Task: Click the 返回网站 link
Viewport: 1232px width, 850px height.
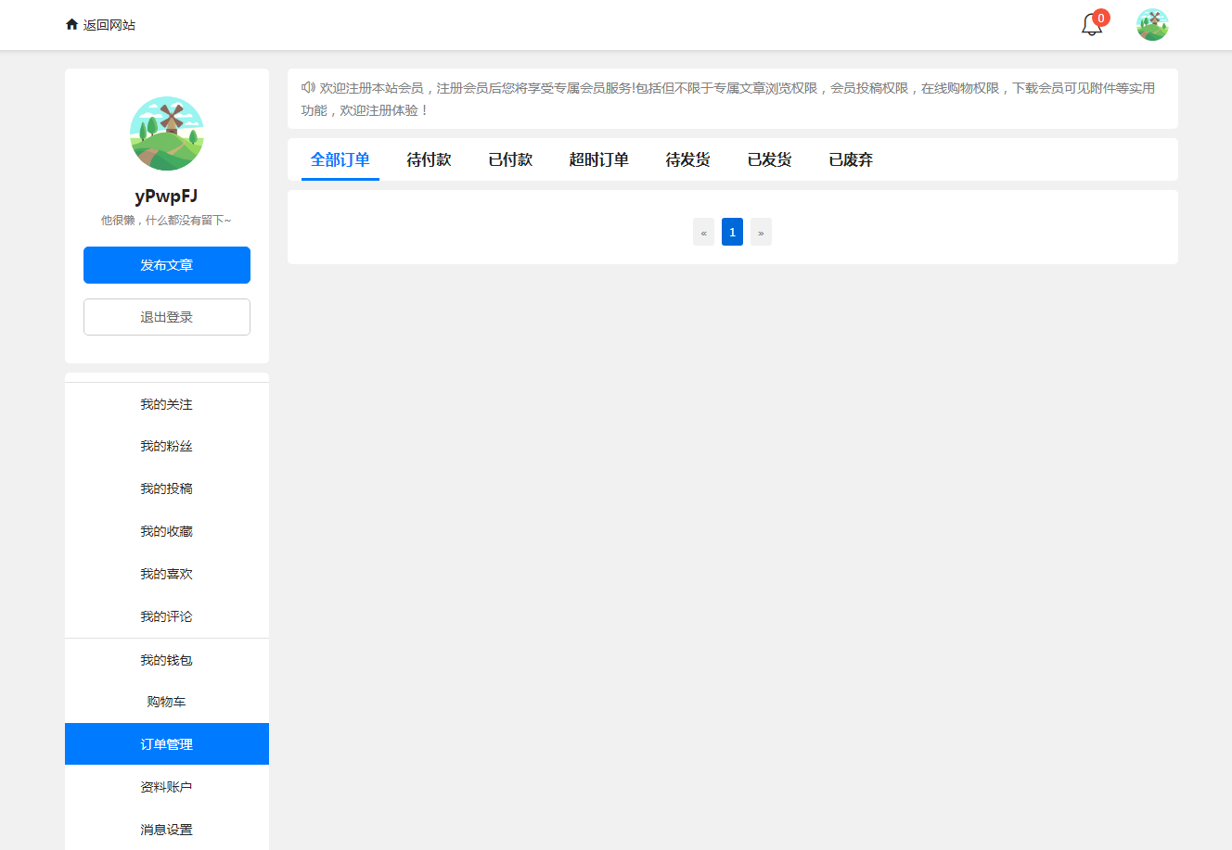Action: 109,25
